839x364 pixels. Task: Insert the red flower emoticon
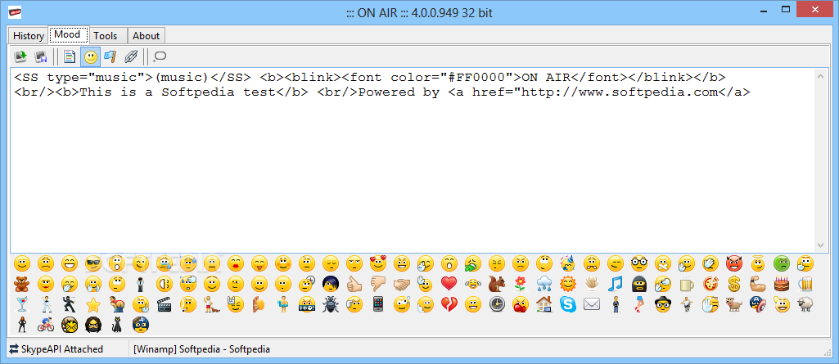[x=520, y=283]
